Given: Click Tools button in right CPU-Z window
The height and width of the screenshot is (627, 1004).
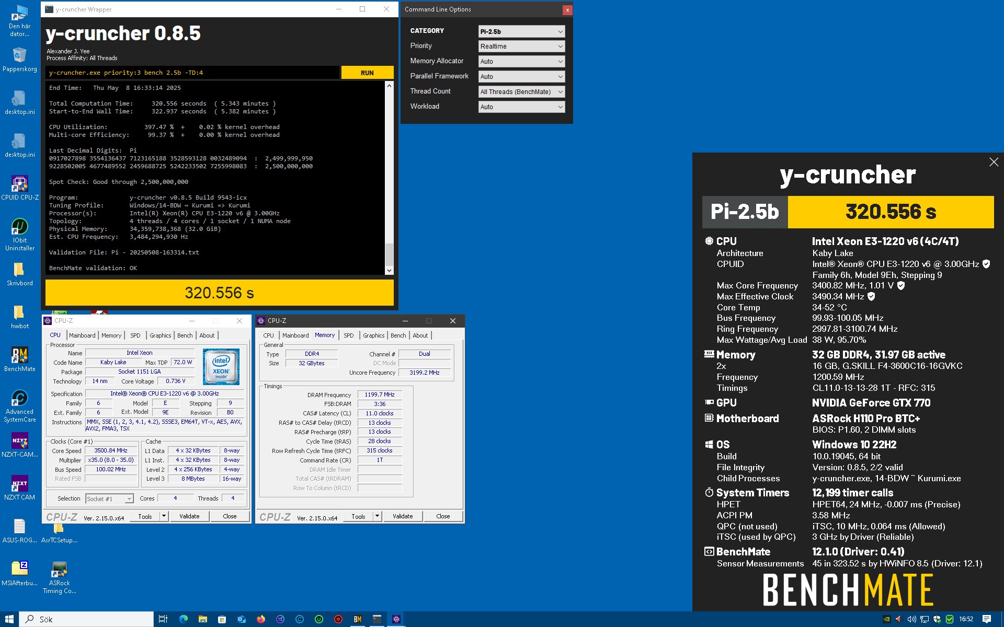Looking at the screenshot, I should [x=358, y=516].
